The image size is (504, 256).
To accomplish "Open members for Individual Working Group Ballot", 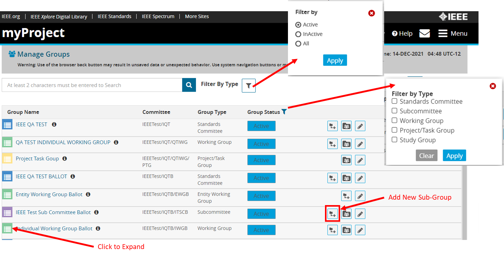I will point(346,230).
